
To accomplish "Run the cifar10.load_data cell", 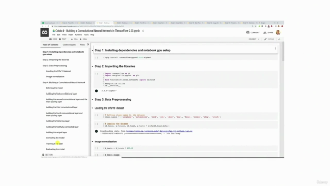I will [x=96, y=124].
